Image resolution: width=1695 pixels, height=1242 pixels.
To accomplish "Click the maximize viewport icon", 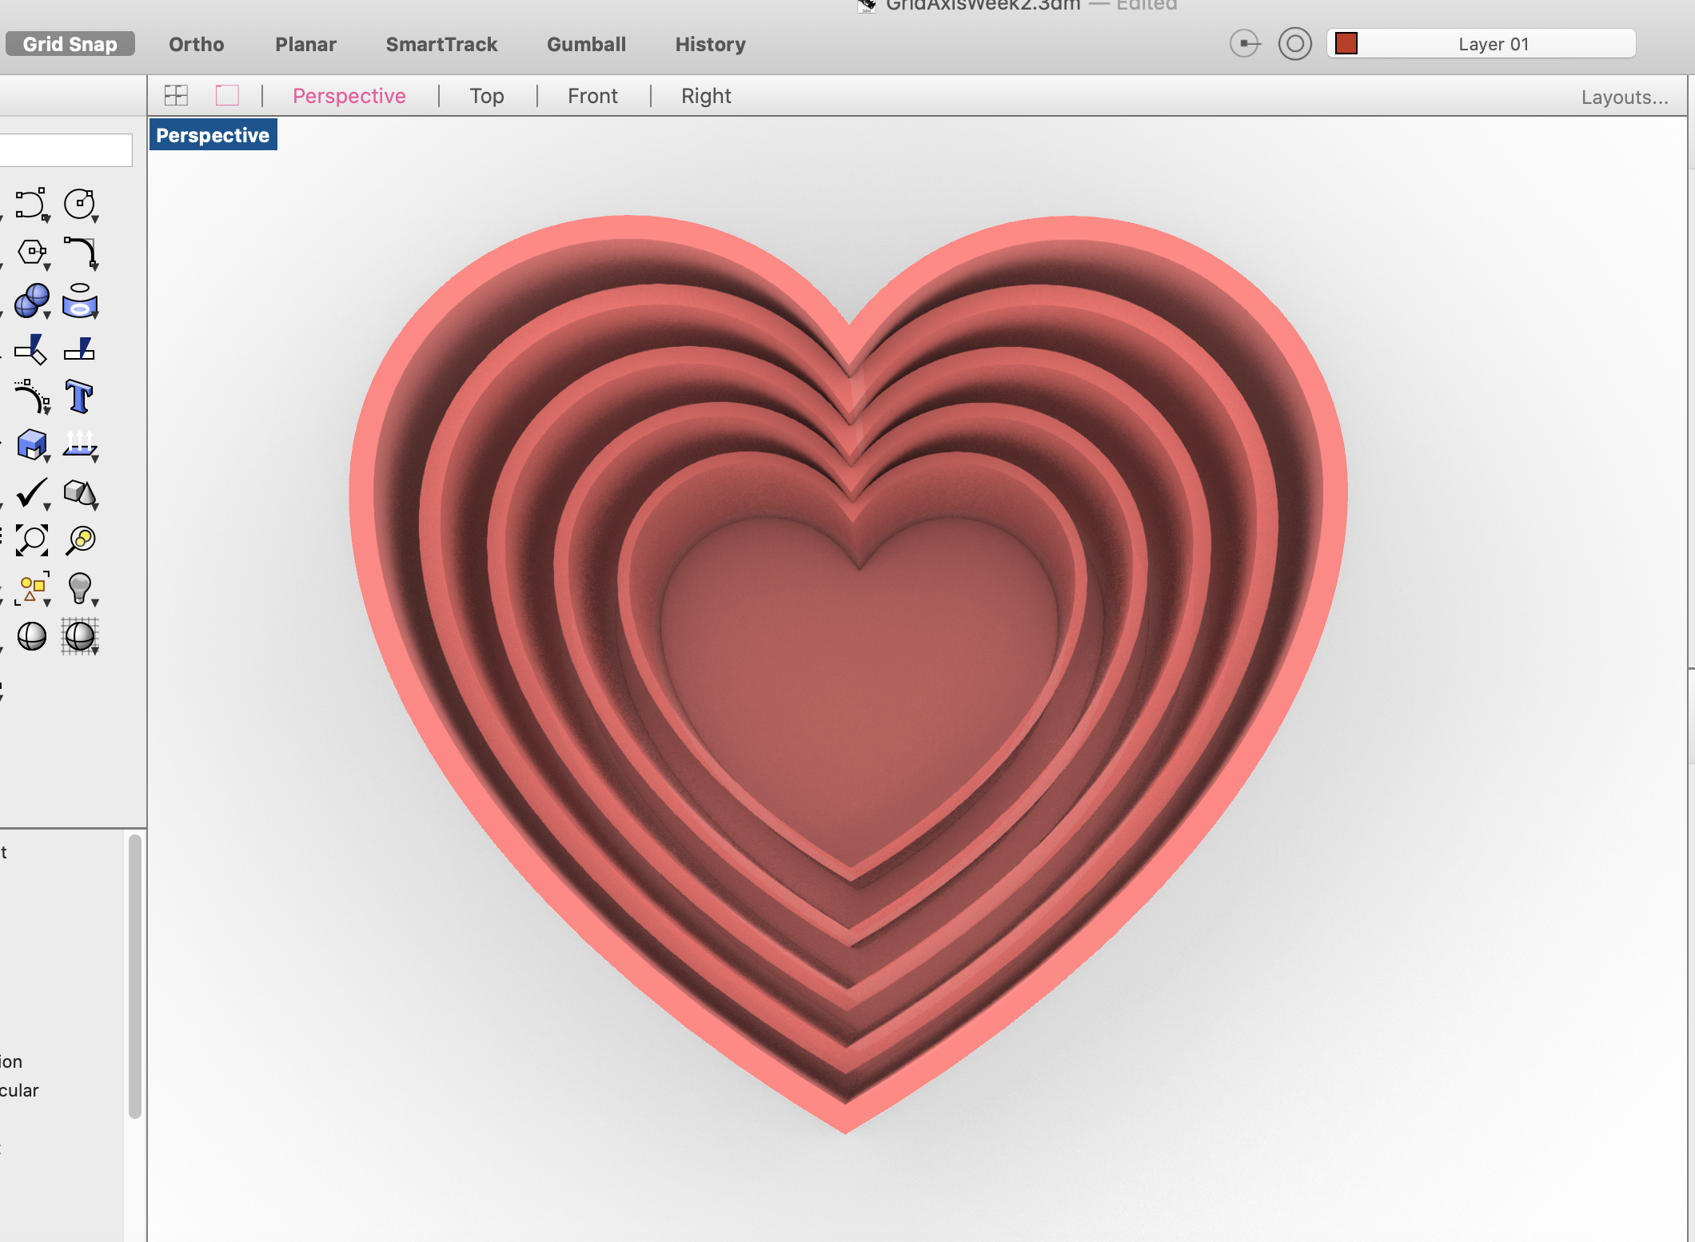I will (227, 95).
